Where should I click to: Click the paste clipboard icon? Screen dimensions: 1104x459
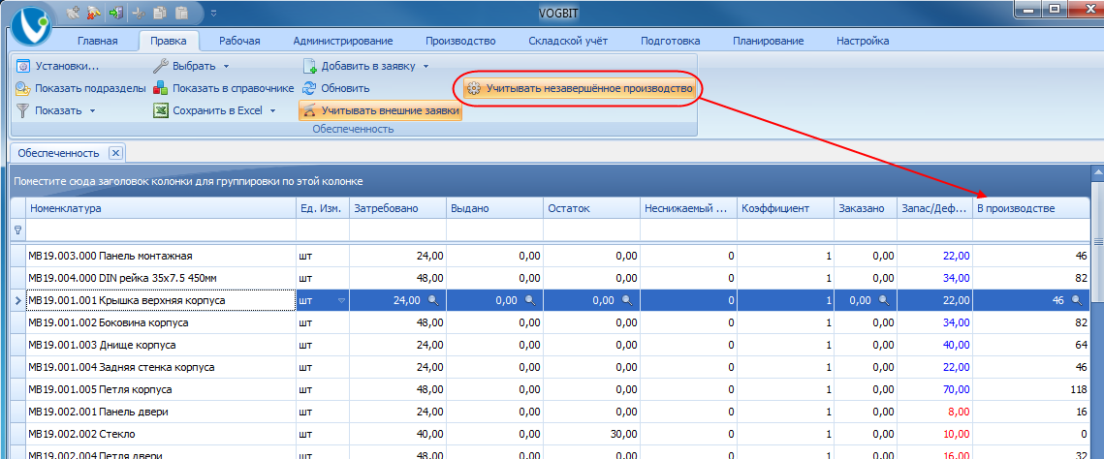point(181,12)
